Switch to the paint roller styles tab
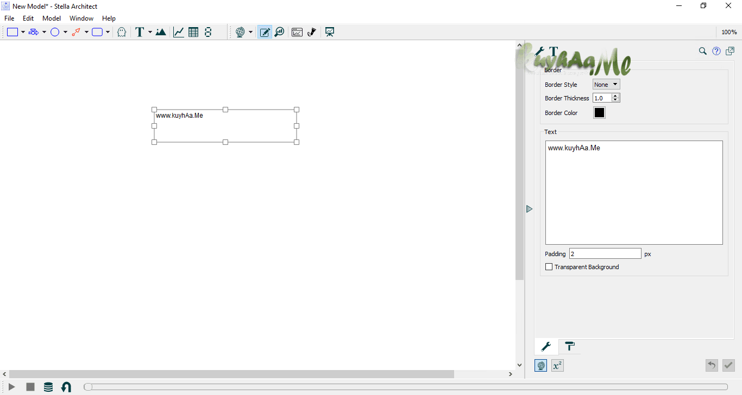 pos(570,346)
